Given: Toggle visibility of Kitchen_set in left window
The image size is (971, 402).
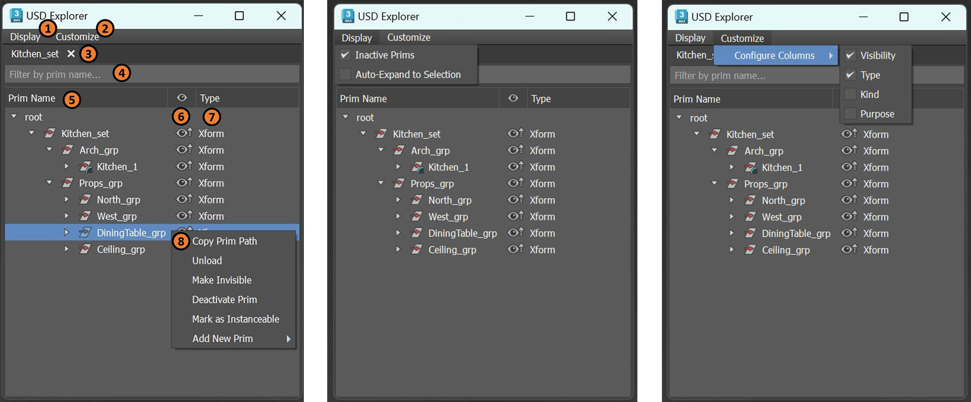Looking at the screenshot, I should 184,133.
